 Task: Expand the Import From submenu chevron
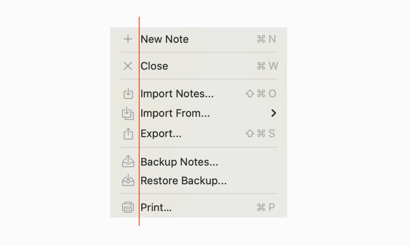[x=274, y=113]
